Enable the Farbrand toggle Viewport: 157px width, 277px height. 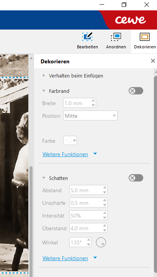(x=136, y=91)
